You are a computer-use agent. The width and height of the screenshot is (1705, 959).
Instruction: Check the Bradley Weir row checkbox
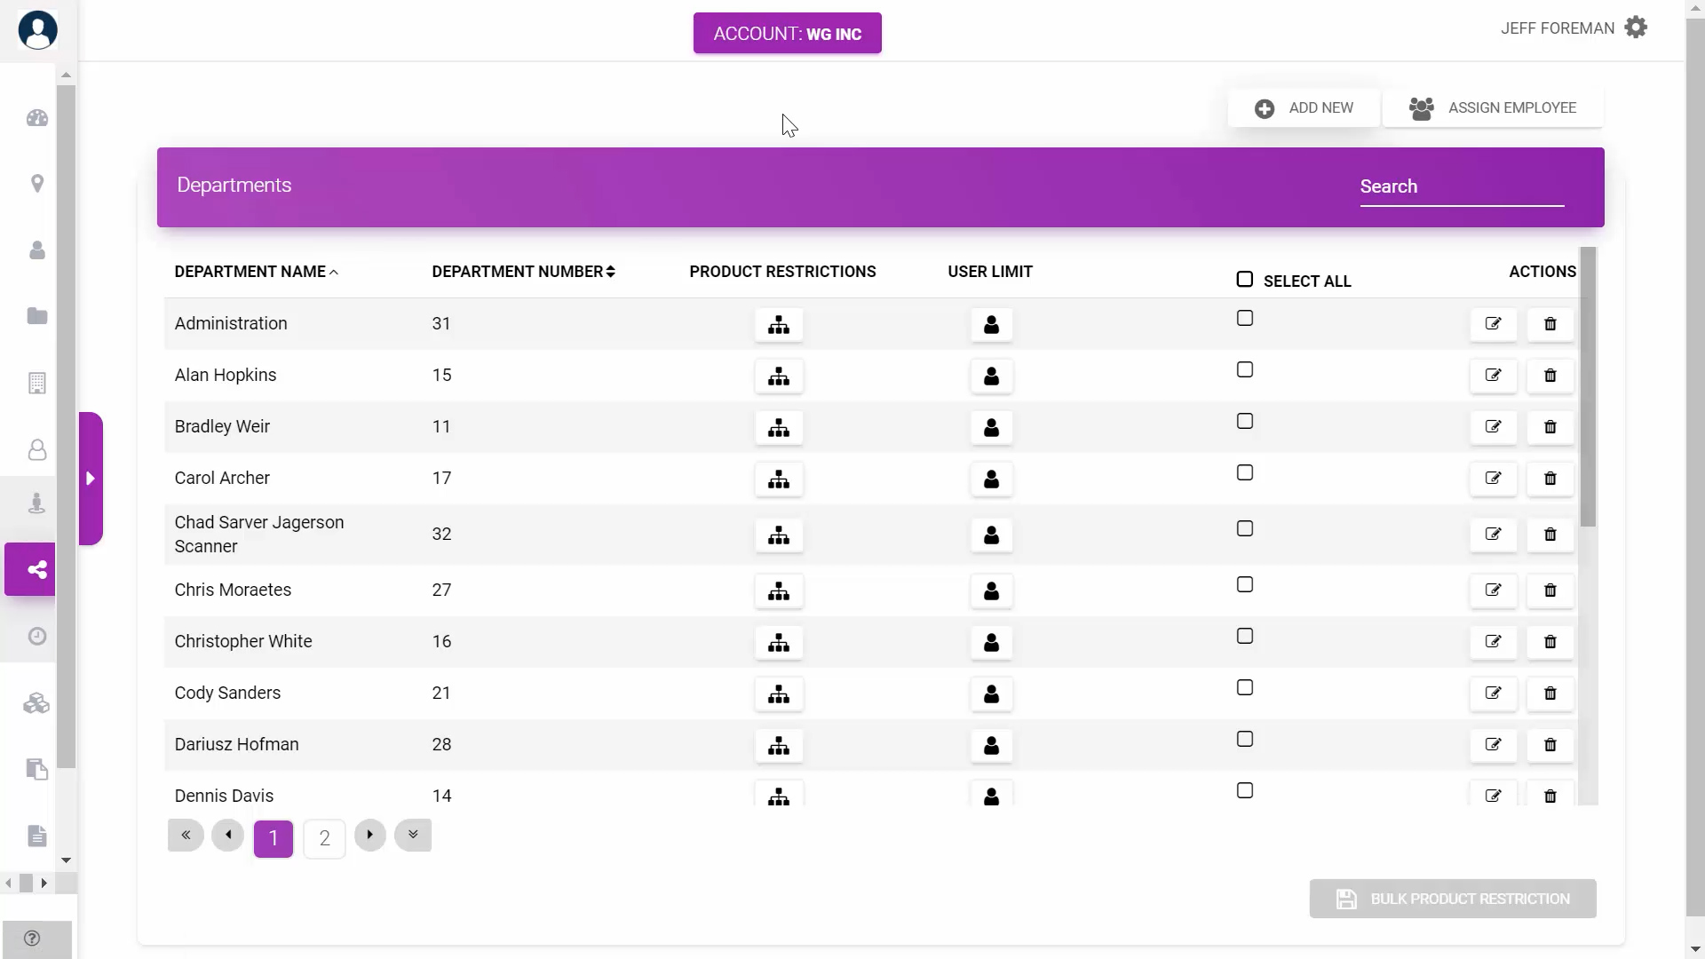tap(1245, 421)
